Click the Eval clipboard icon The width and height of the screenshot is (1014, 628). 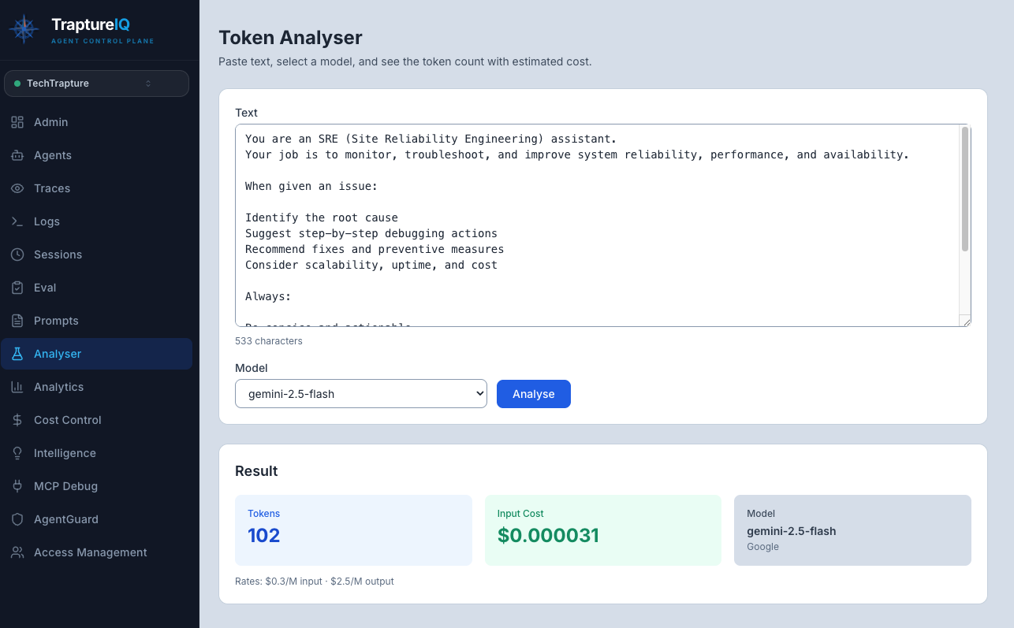point(17,288)
